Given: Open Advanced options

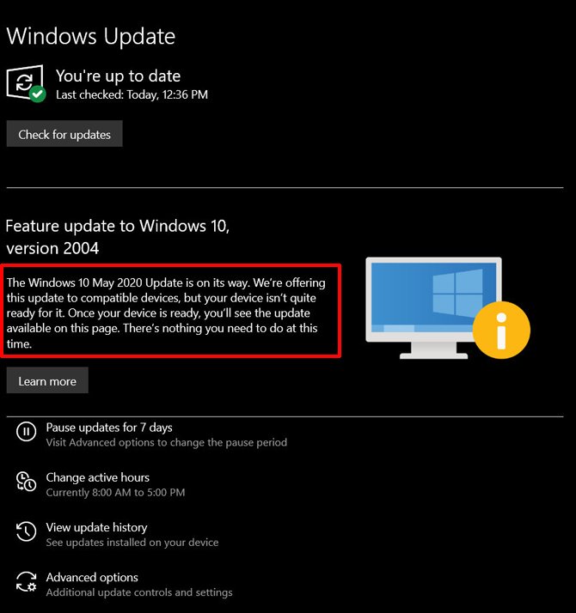Looking at the screenshot, I should (92, 578).
